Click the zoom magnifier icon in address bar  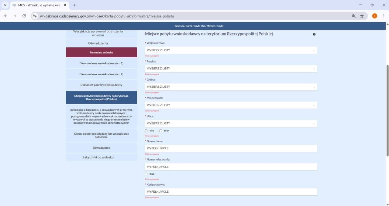[354, 16]
